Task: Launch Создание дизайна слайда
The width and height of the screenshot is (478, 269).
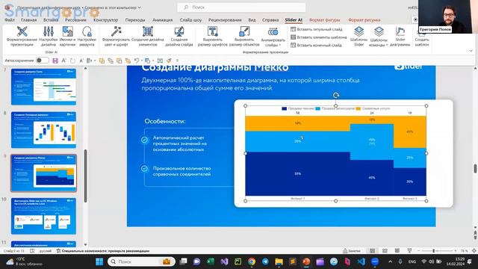Action: tap(179, 36)
